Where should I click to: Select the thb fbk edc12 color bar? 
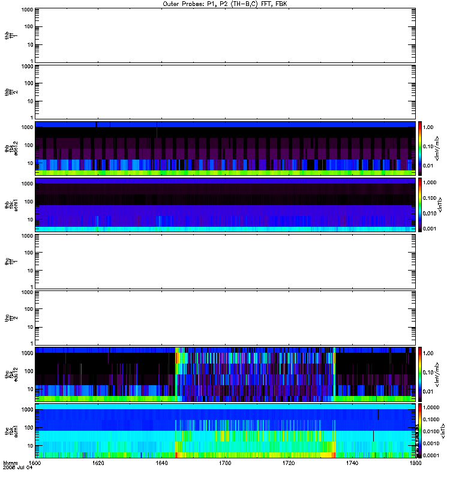pyautogui.click(x=420, y=148)
